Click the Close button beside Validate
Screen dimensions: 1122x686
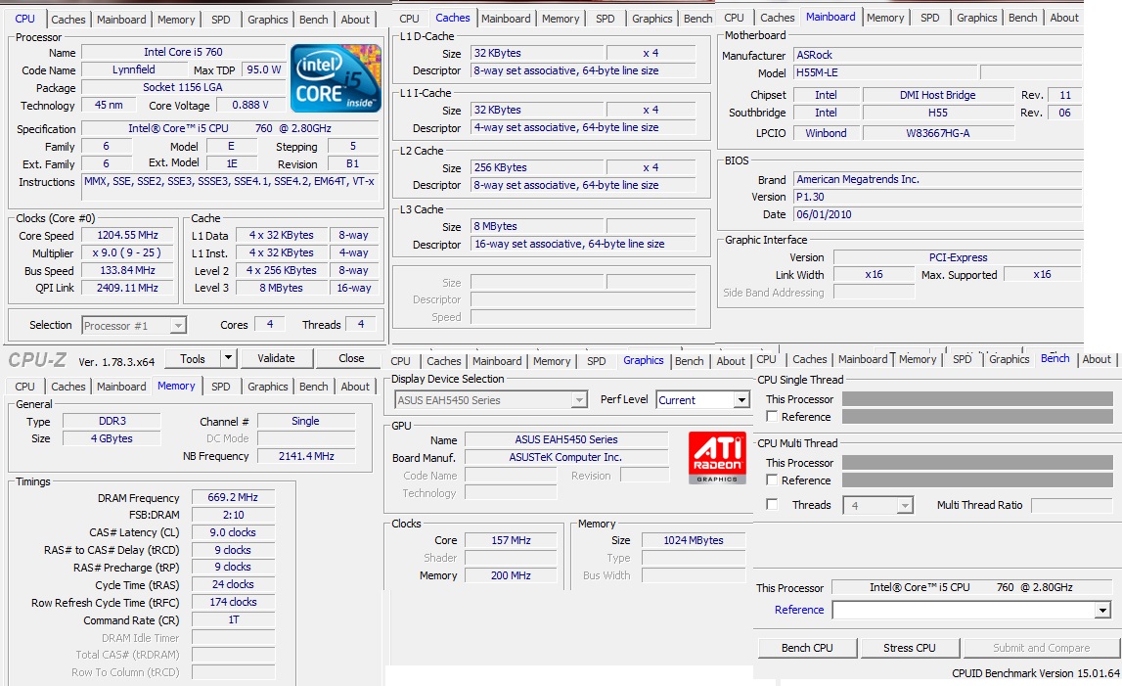click(x=351, y=358)
